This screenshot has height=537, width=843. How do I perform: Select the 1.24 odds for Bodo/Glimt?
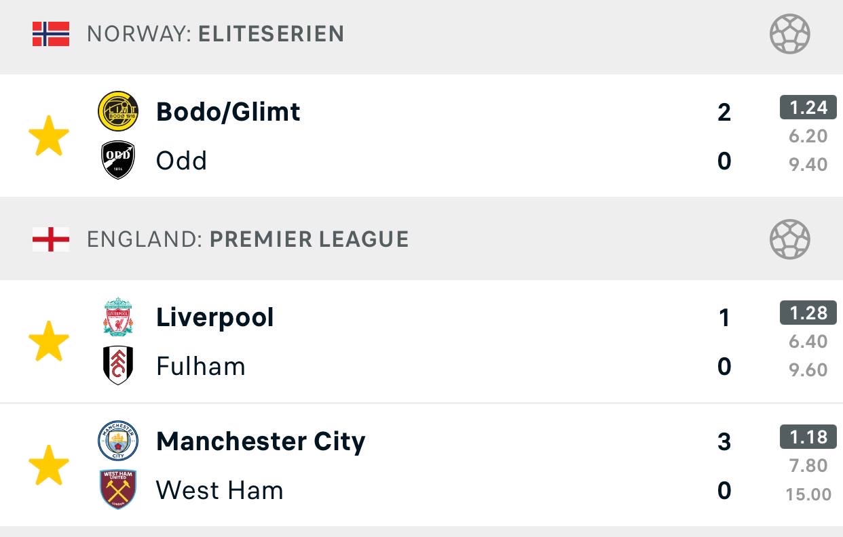pyautogui.click(x=808, y=107)
